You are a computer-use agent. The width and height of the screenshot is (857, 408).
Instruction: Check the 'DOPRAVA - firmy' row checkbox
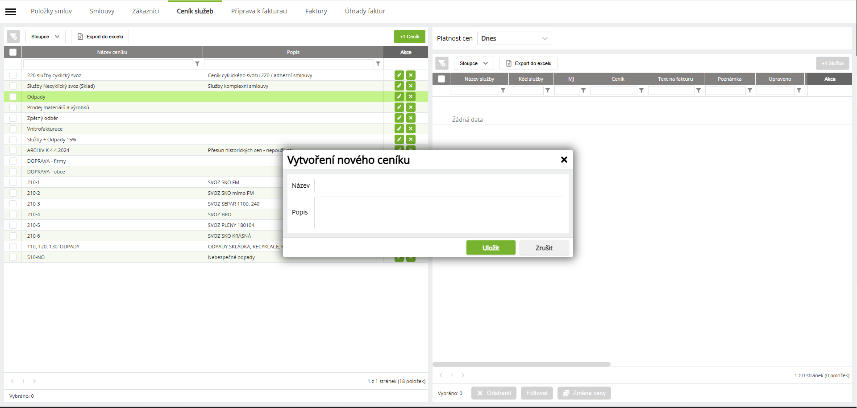13,161
